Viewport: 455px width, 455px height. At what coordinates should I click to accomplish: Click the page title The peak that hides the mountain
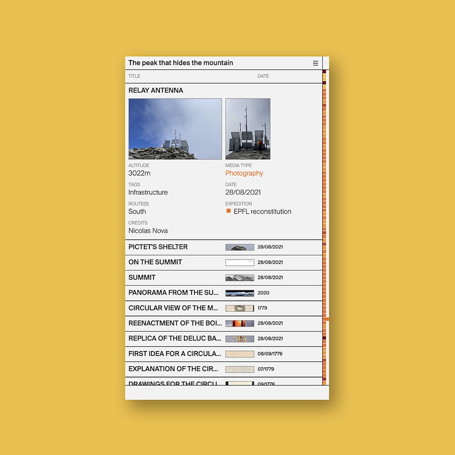pyautogui.click(x=181, y=63)
